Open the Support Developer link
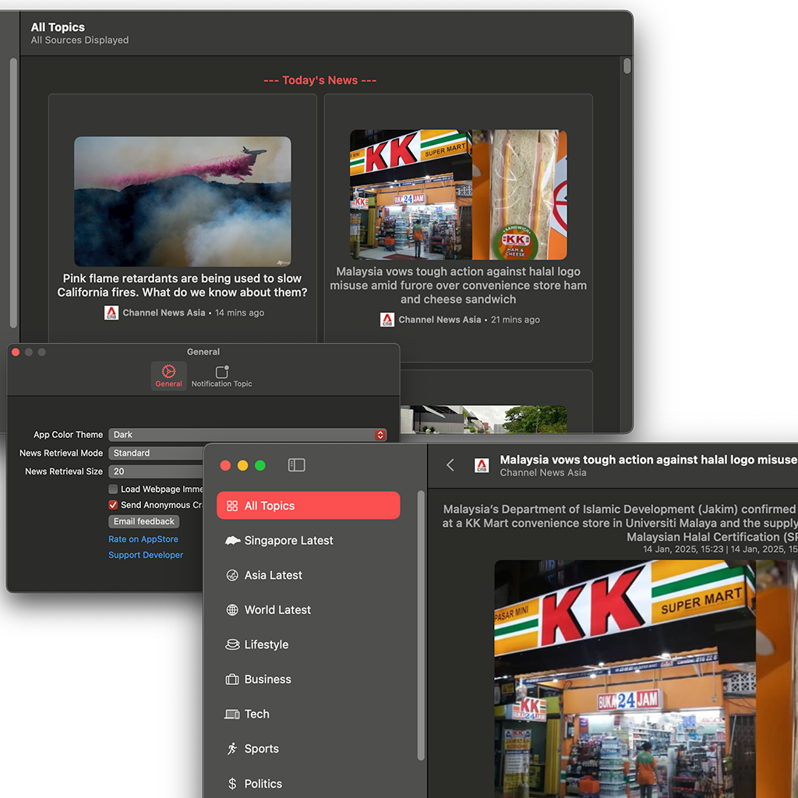This screenshot has height=798, width=798. tap(146, 555)
